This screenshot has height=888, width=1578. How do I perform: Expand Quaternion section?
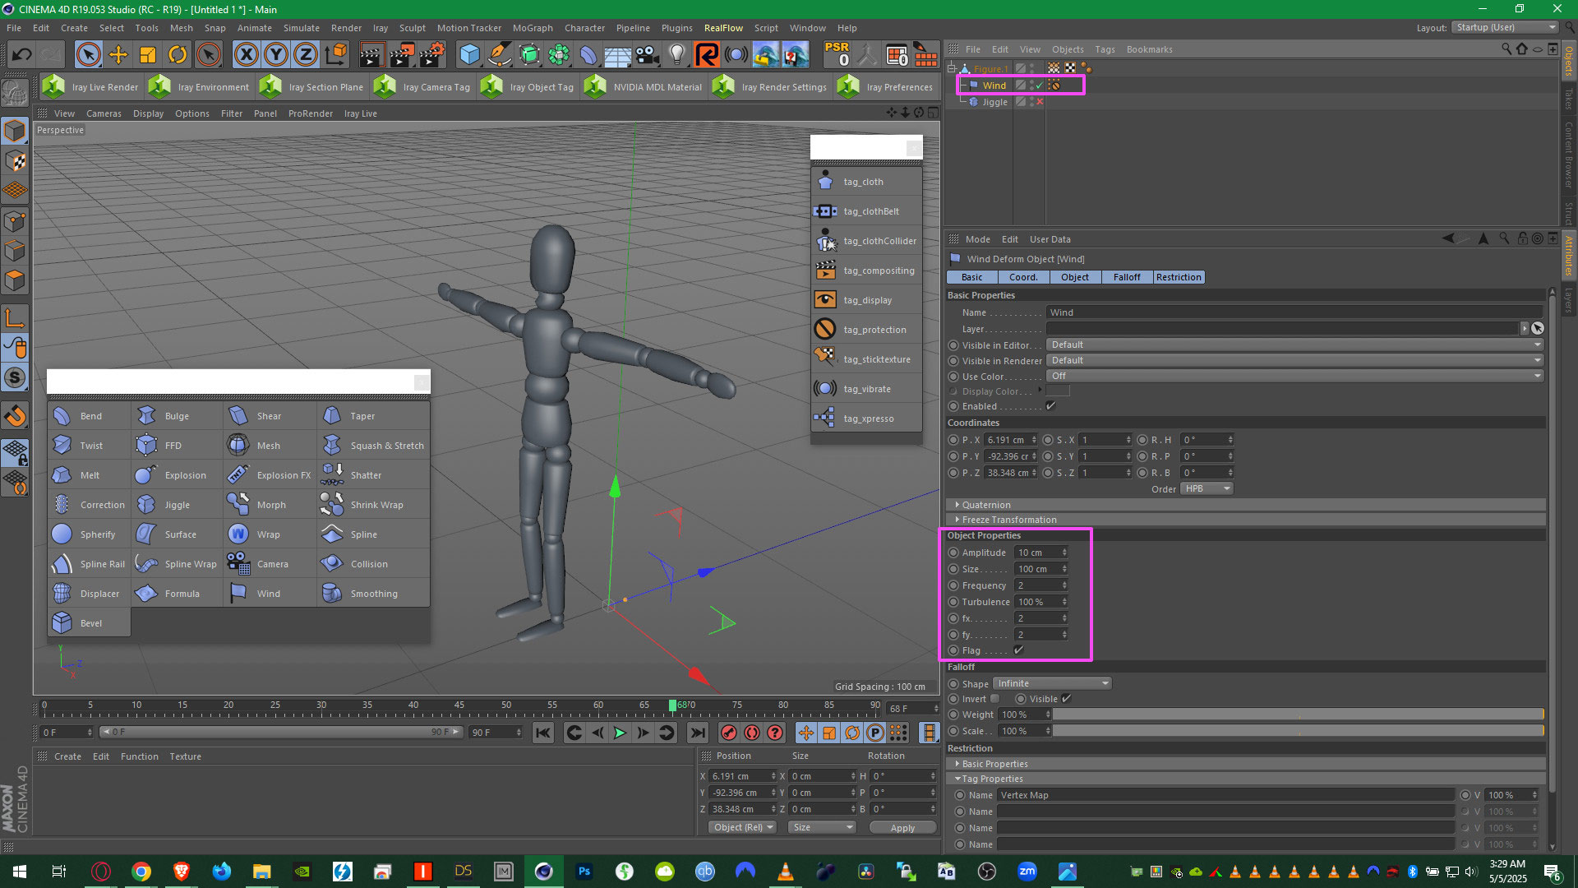click(985, 505)
